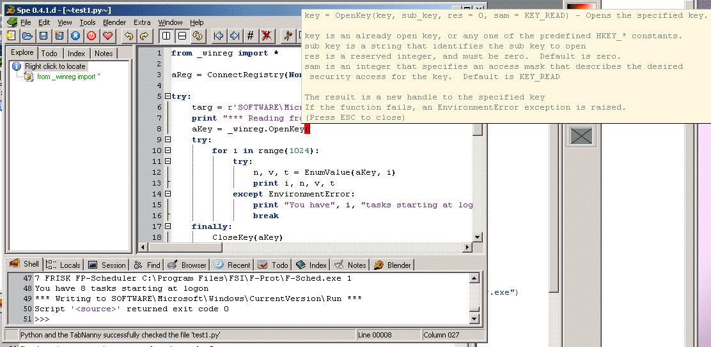The width and height of the screenshot is (711, 347).
Task: Collapse the fold marker at line 14
Action: coord(168,194)
